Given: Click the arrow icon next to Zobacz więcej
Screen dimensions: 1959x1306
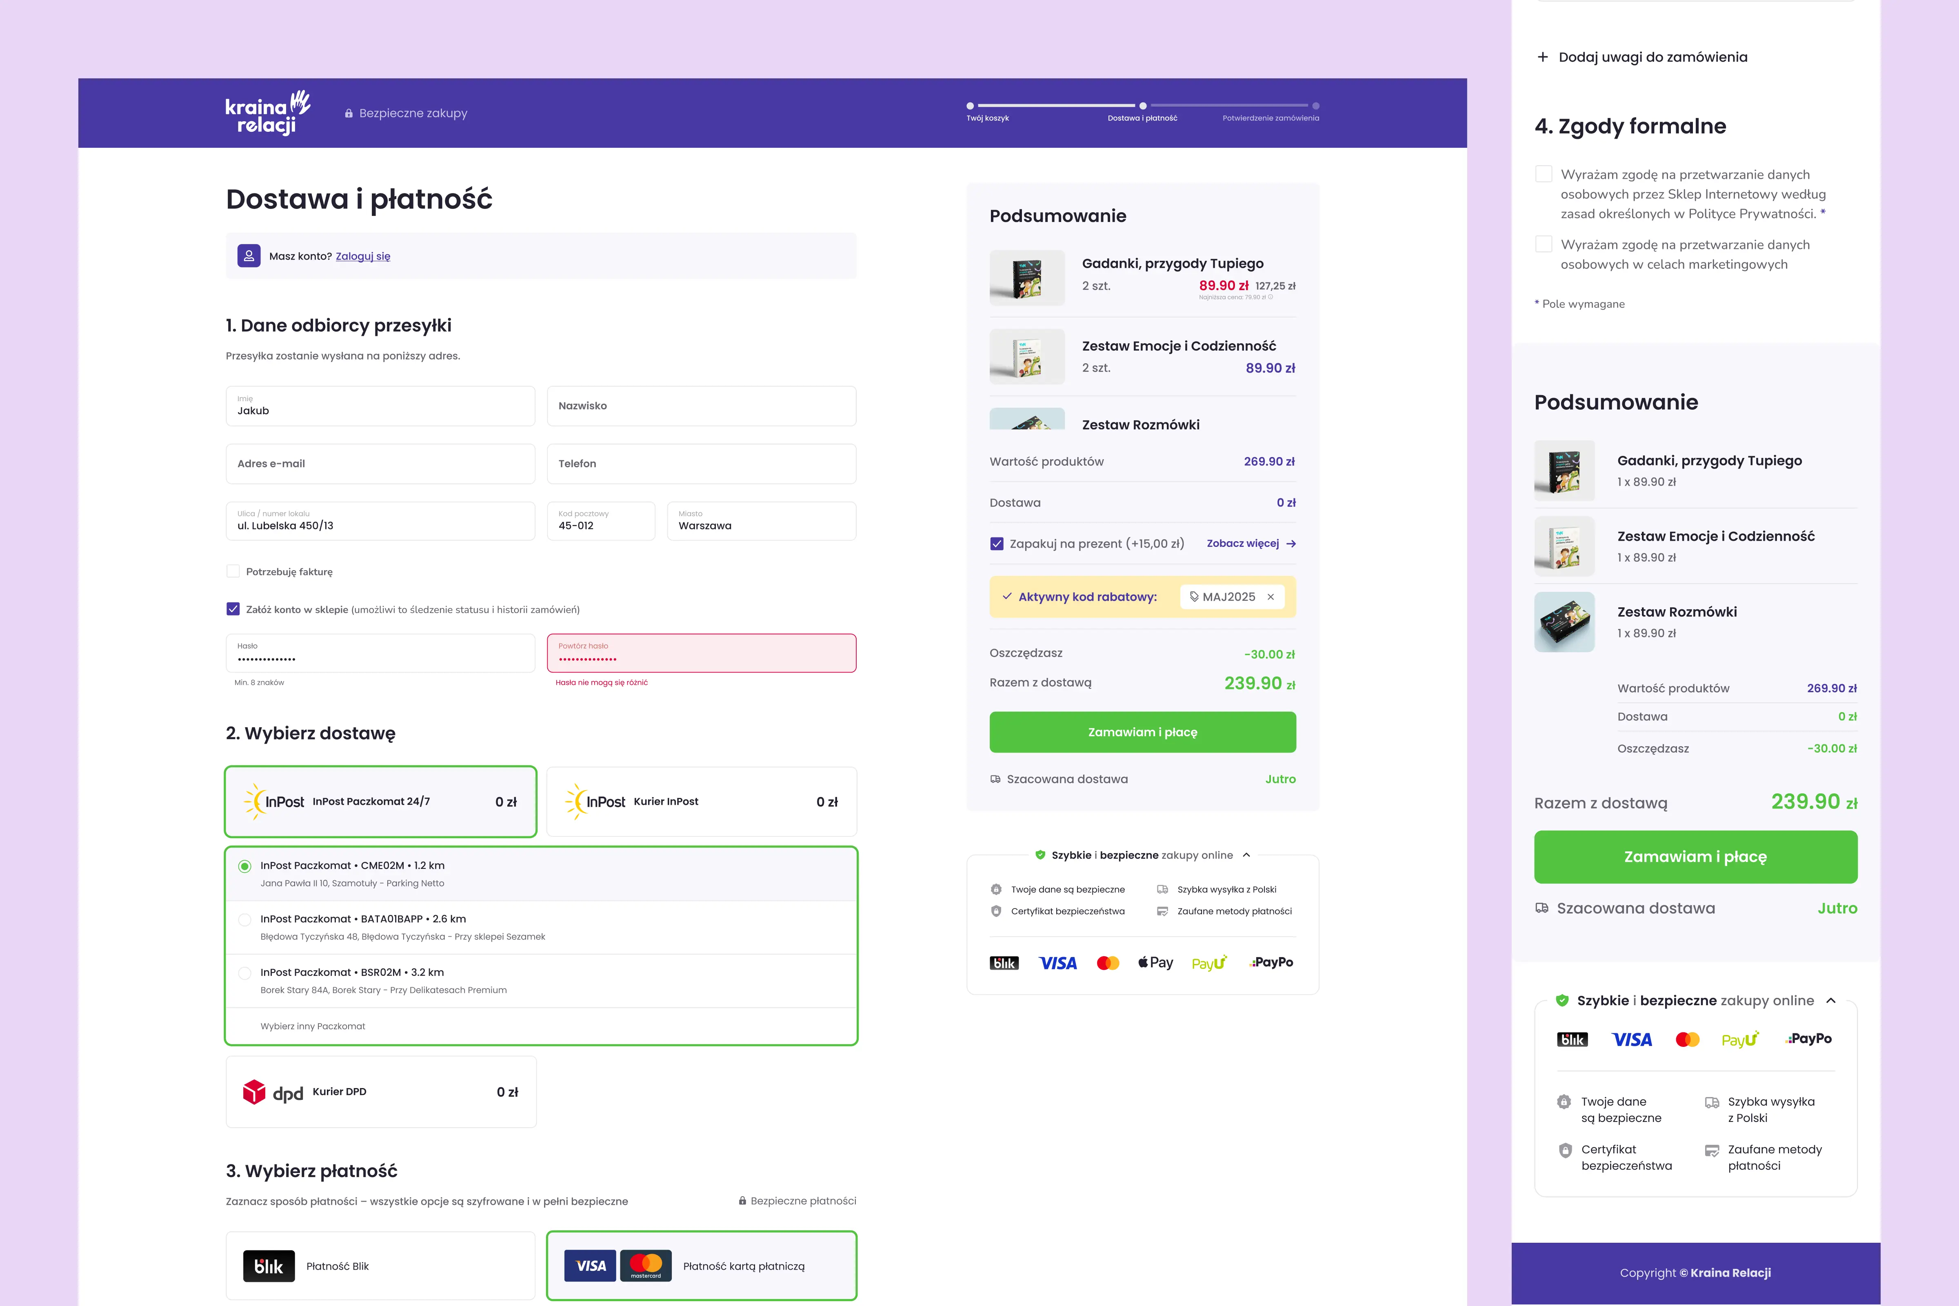Looking at the screenshot, I should (1291, 544).
